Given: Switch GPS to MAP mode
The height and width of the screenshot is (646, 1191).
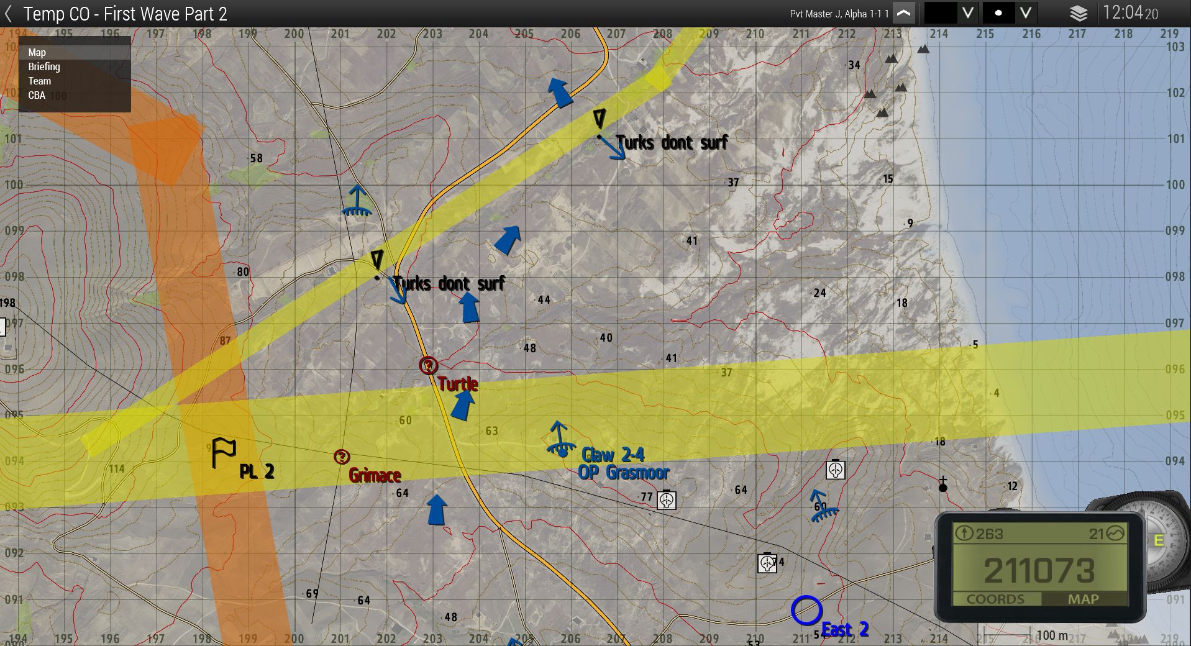Looking at the screenshot, I should coord(1084,599).
